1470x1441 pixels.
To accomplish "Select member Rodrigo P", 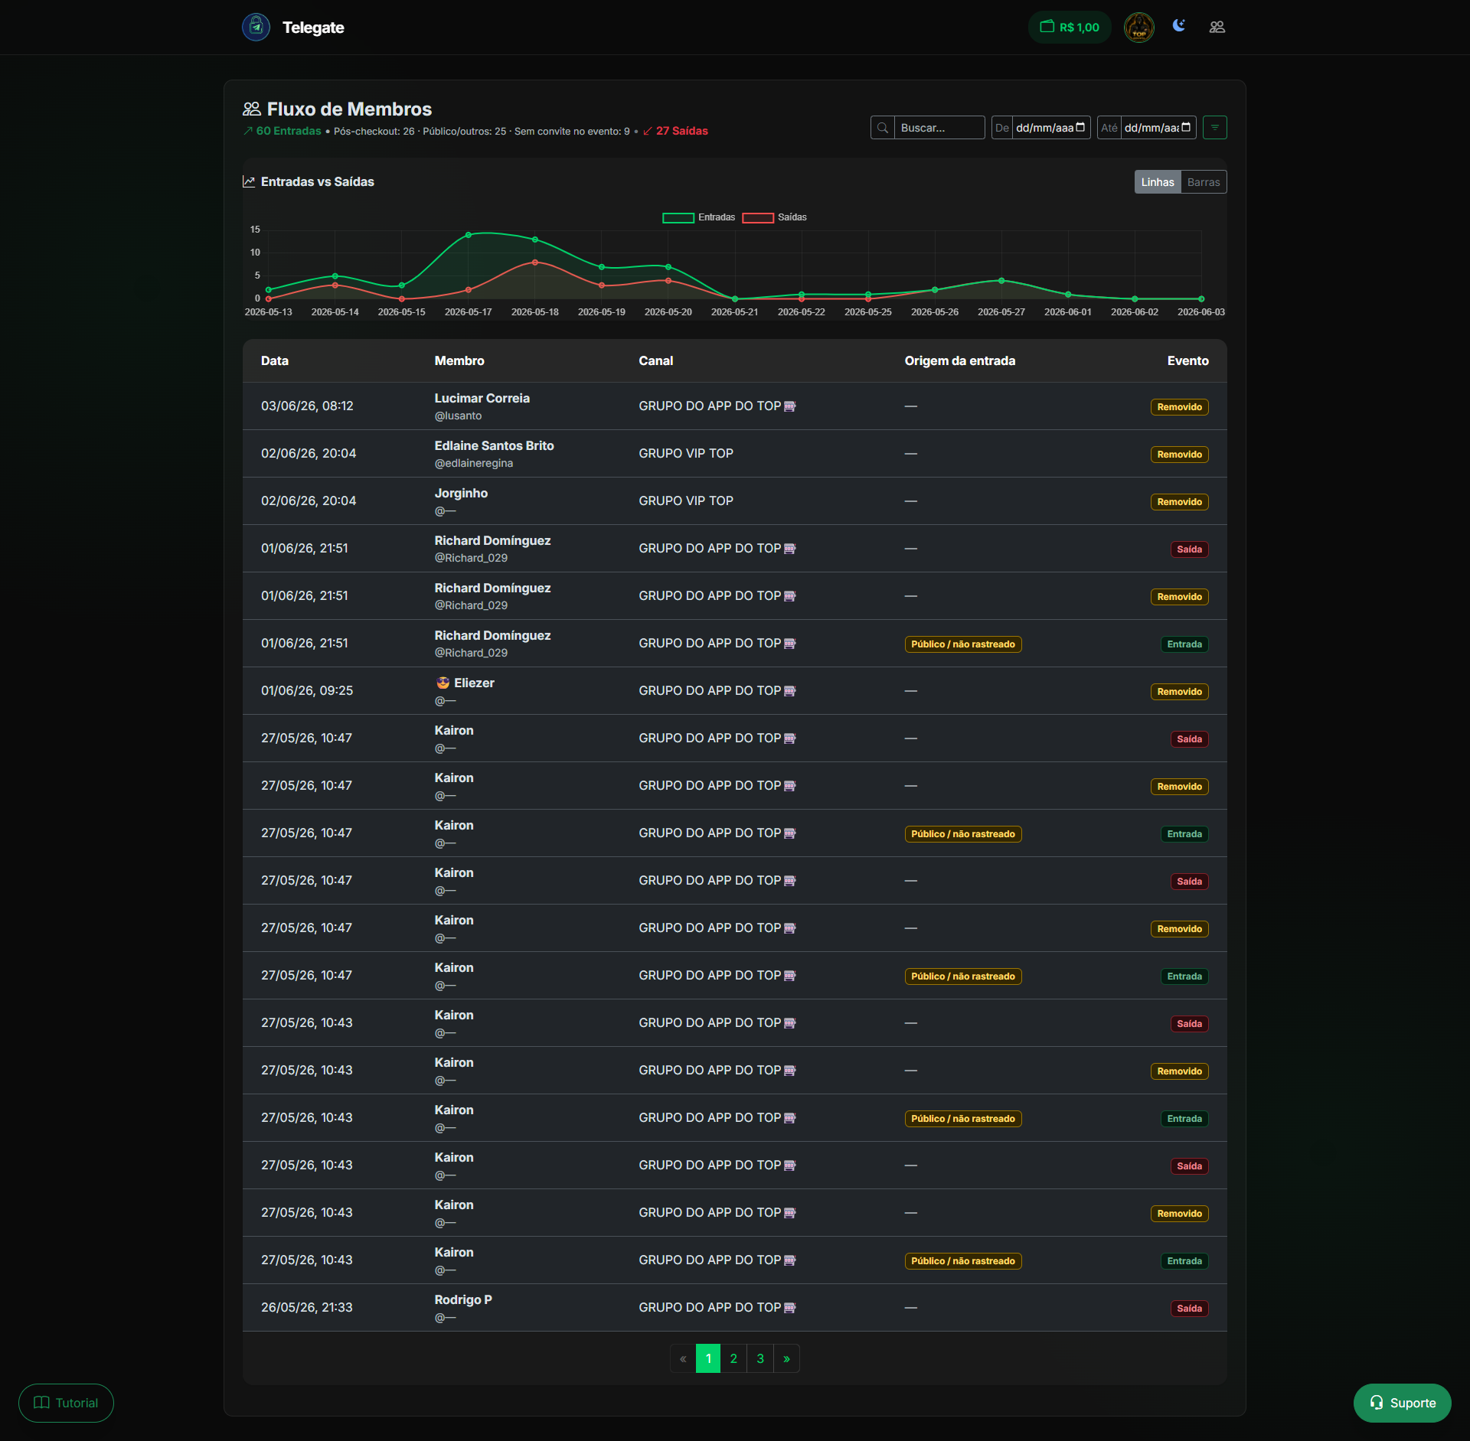I will [x=463, y=1300].
